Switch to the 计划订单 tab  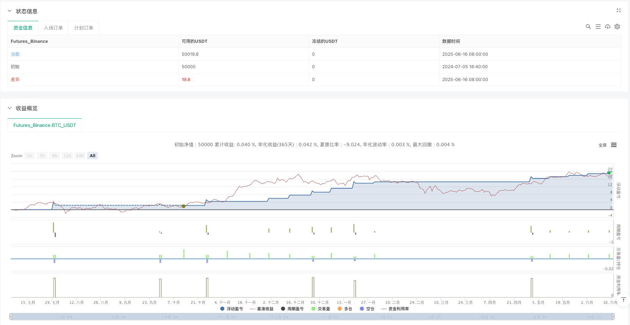(83, 28)
